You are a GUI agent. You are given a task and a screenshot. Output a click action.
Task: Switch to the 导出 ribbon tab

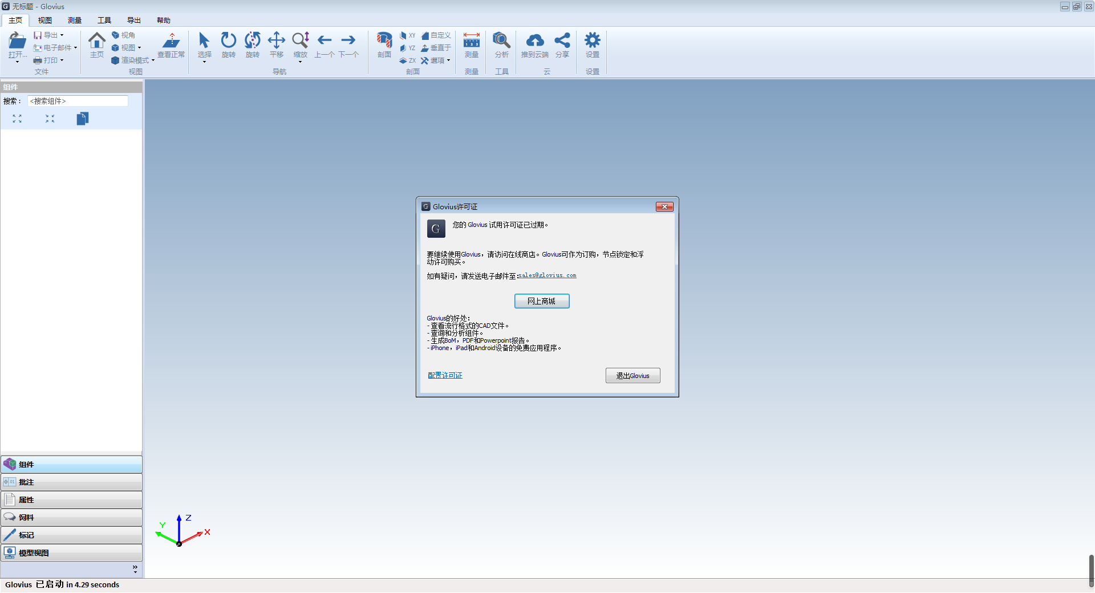point(134,21)
